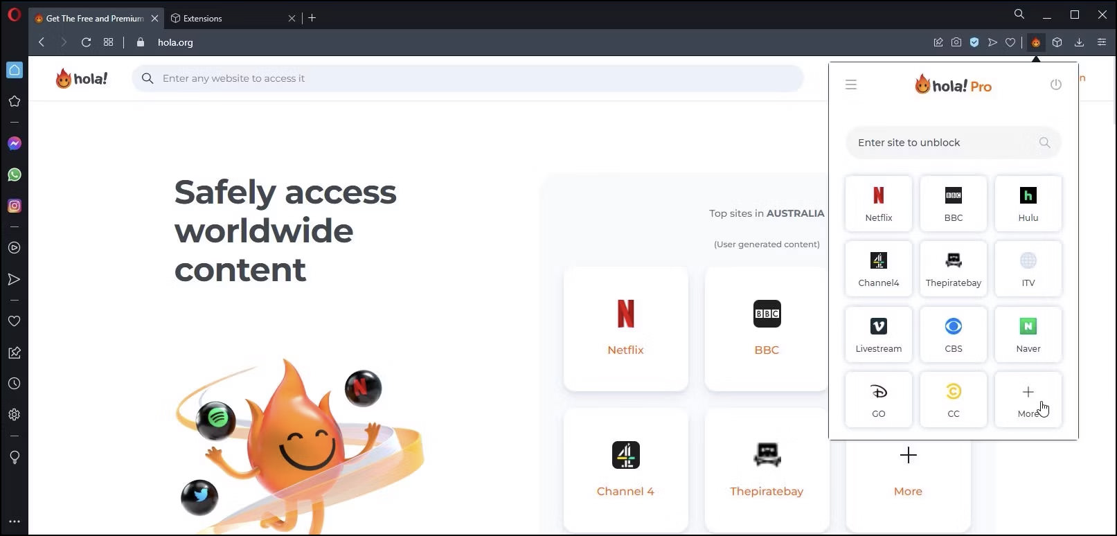Click the 'Enter site to unblock' field
This screenshot has width=1117, height=536.
click(x=954, y=143)
